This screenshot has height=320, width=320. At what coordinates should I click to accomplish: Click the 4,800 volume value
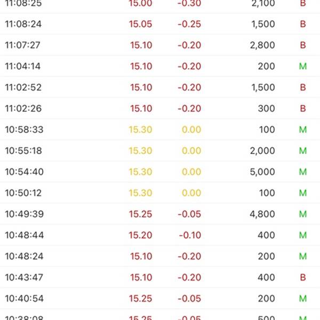(262, 214)
